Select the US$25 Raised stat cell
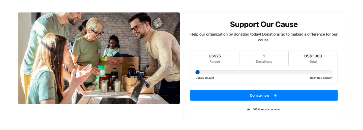 215,59
